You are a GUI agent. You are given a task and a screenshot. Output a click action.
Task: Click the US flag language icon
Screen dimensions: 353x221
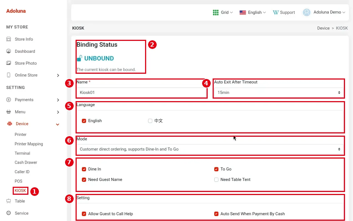tap(243, 12)
